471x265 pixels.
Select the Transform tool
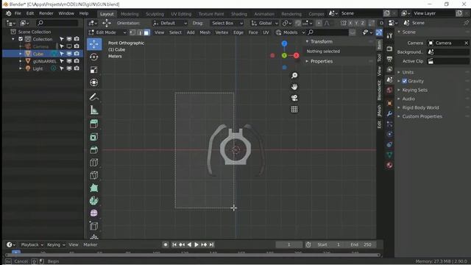[94, 82]
